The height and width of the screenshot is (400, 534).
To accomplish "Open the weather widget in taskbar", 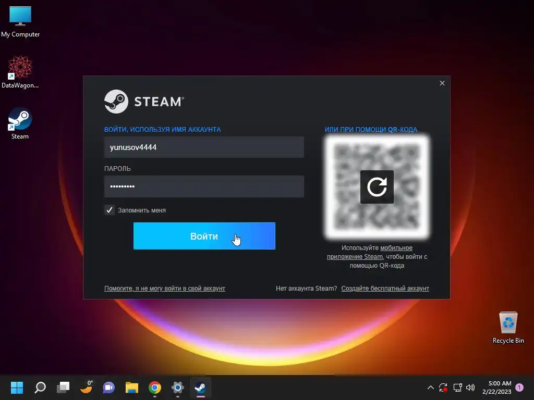I will 86,387.
